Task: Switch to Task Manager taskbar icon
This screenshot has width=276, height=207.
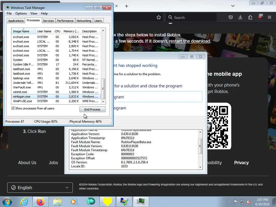Action: tap(141, 202)
